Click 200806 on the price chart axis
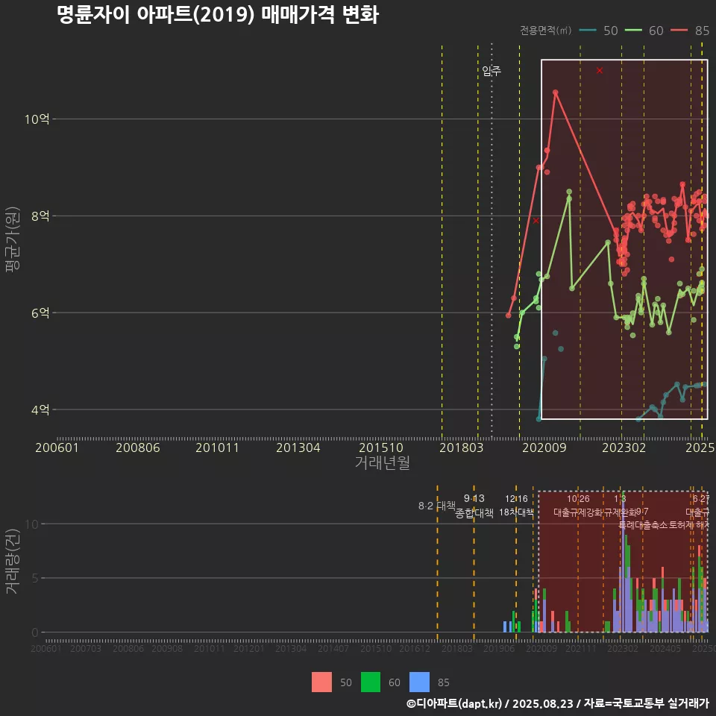The width and height of the screenshot is (716, 716). (x=137, y=447)
